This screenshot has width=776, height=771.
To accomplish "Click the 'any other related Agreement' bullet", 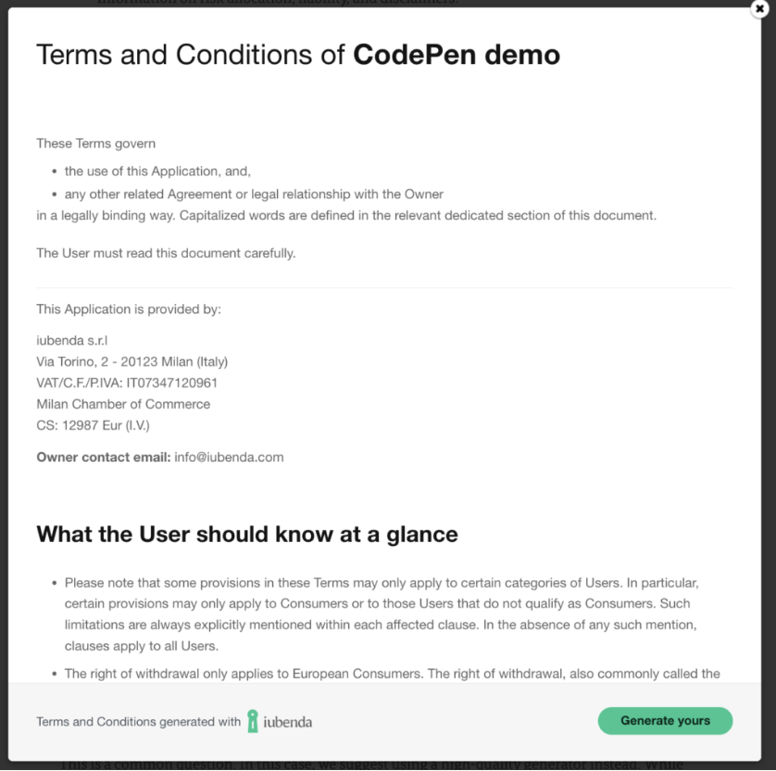I will tap(254, 194).
